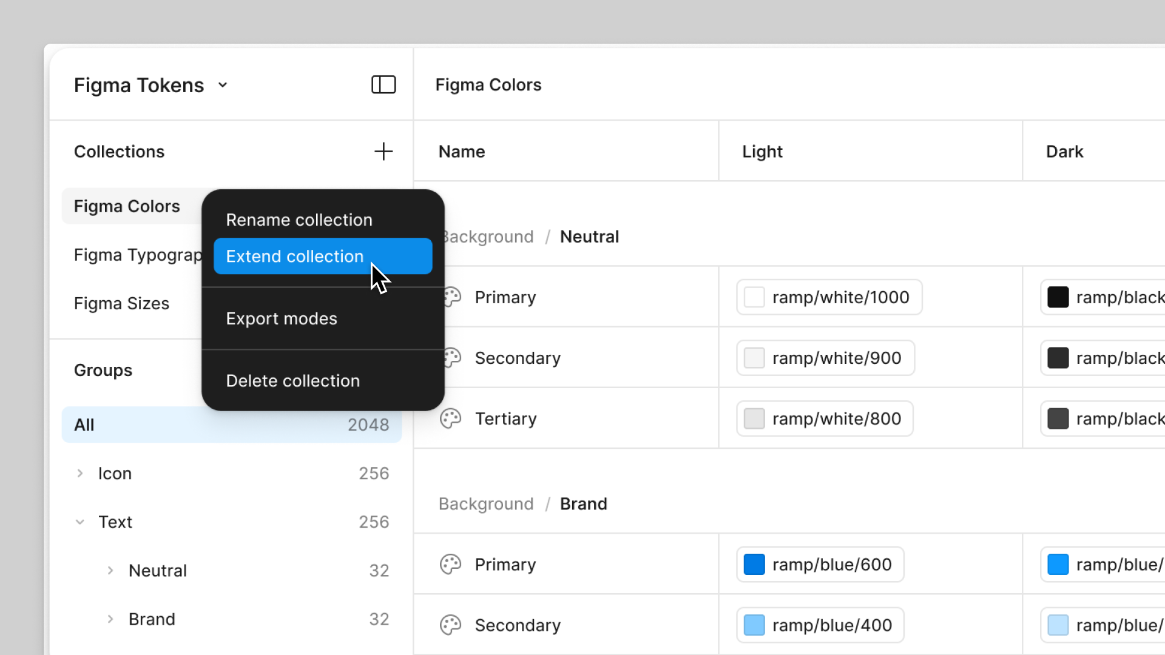
Task: Click the ramp/blue/600 color swatch
Action: [754, 565]
